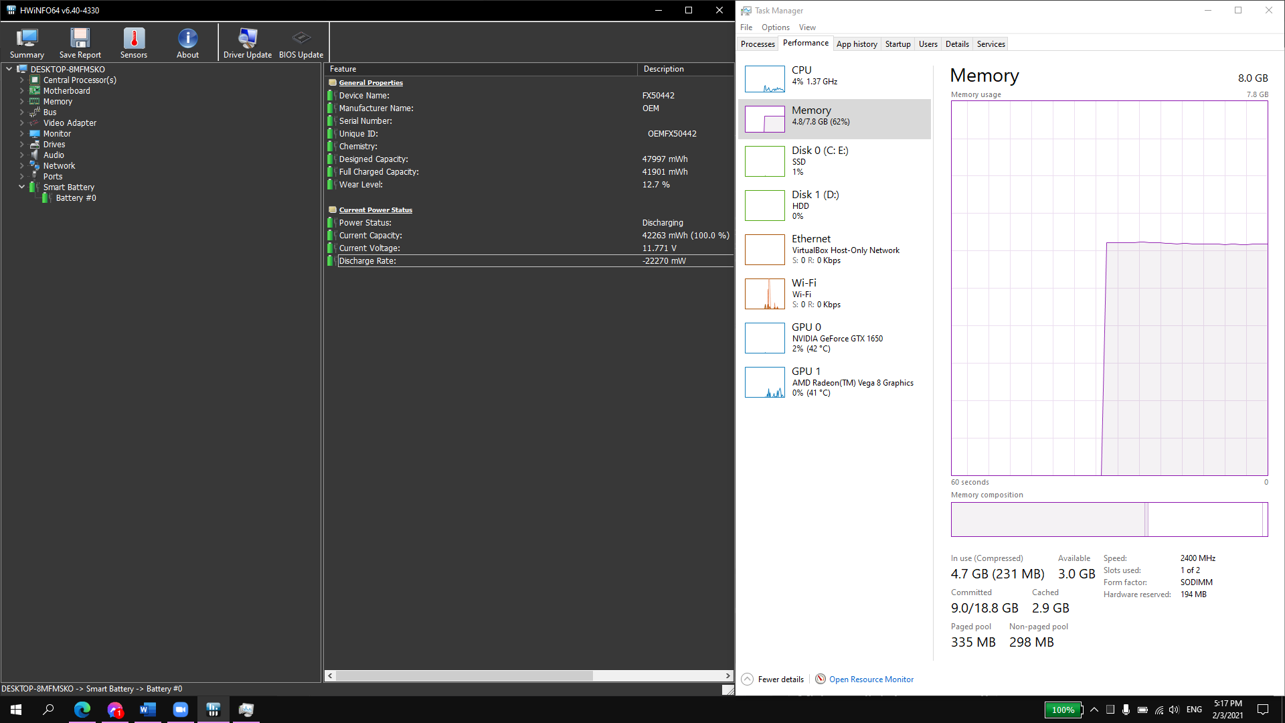Expand the Video Adapter tree node

click(x=21, y=123)
